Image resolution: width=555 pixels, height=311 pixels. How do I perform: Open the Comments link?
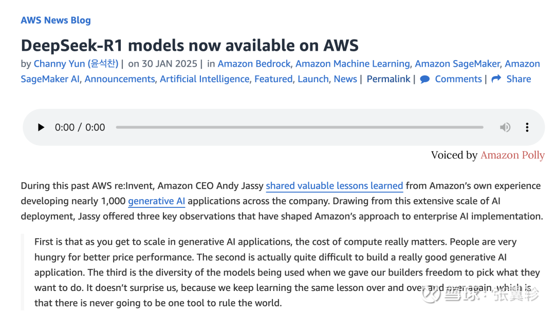pyautogui.click(x=458, y=79)
